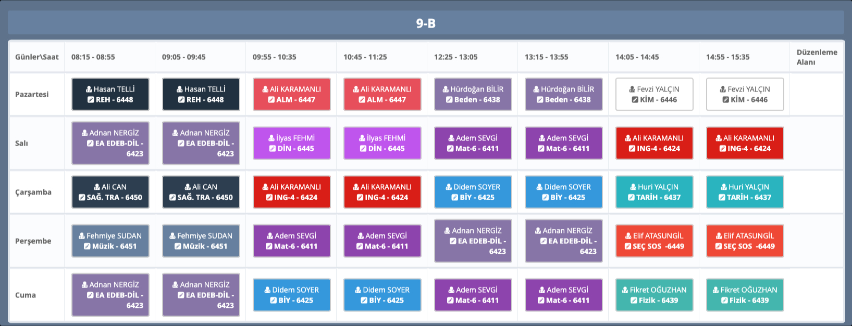Screen dimensions: 852x326
Task: Click the person icon beside Elif ATASUNGİL at 14:55
Action: pos(719,236)
